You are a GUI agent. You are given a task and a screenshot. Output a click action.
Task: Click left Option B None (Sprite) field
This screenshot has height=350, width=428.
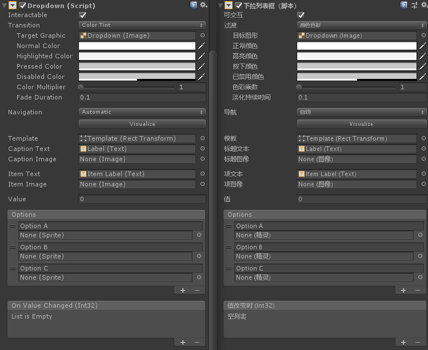(x=105, y=256)
